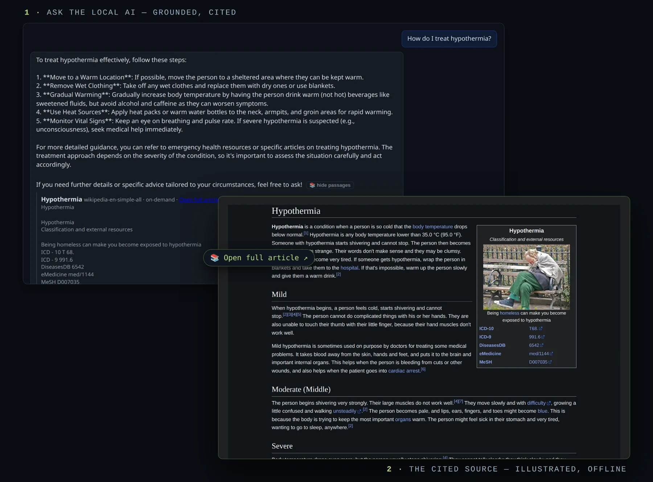653x482 pixels.
Task: Click 'wikipedia-en-simple-all · on-demand' source label
Action: coord(129,200)
